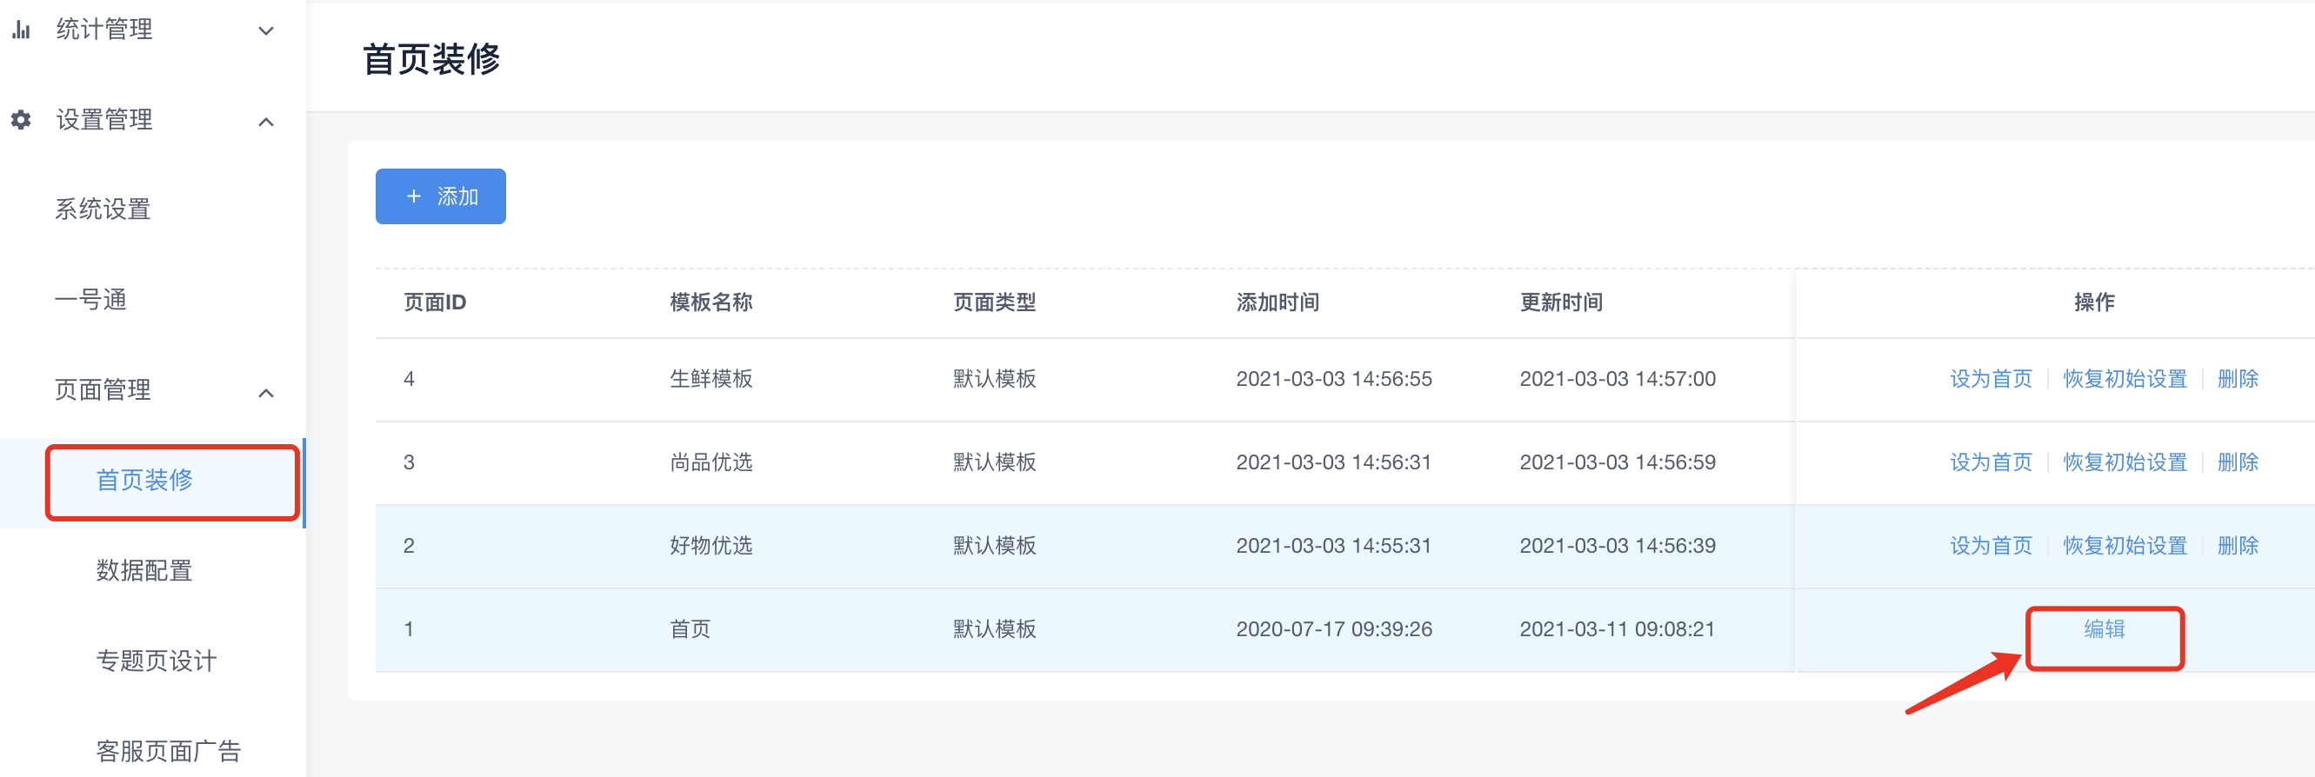Collapse 设置管理 with its chevron
Viewport: 2315px width, 777px height.
pyautogui.click(x=266, y=122)
